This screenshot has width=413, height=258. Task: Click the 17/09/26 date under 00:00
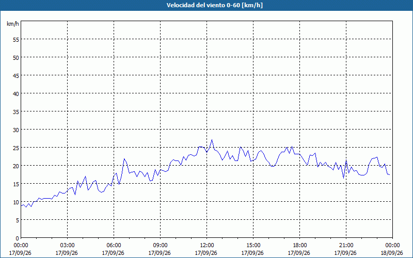[20, 253]
